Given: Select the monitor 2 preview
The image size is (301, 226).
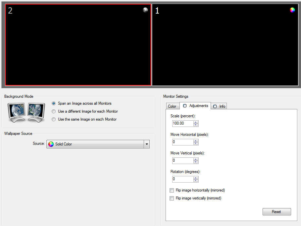Looking at the screenshot, I should pyautogui.click(x=78, y=45).
